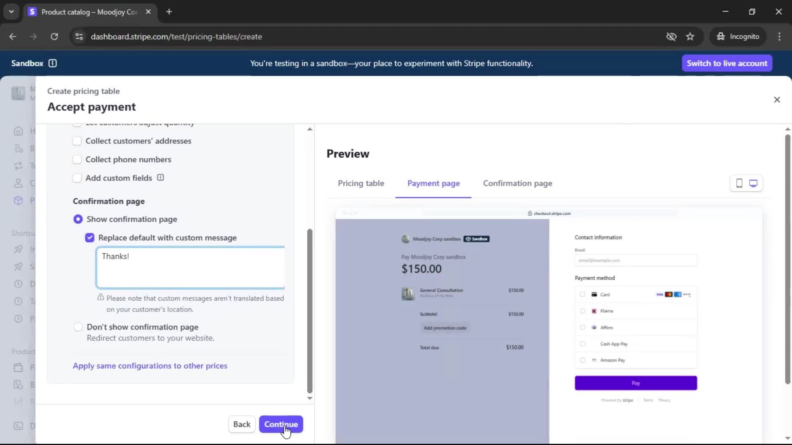
Task: Switch to Pricing table preview tab
Action: [361, 183]
